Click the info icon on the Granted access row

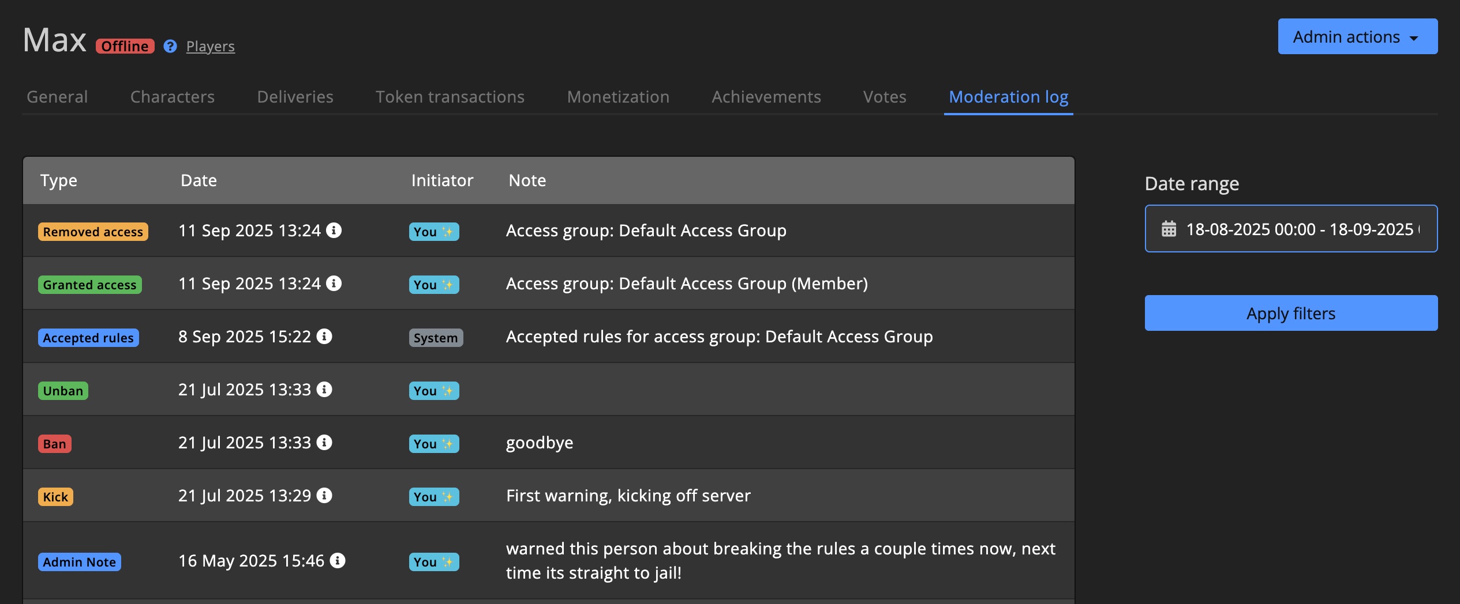(x=334, y=284)
